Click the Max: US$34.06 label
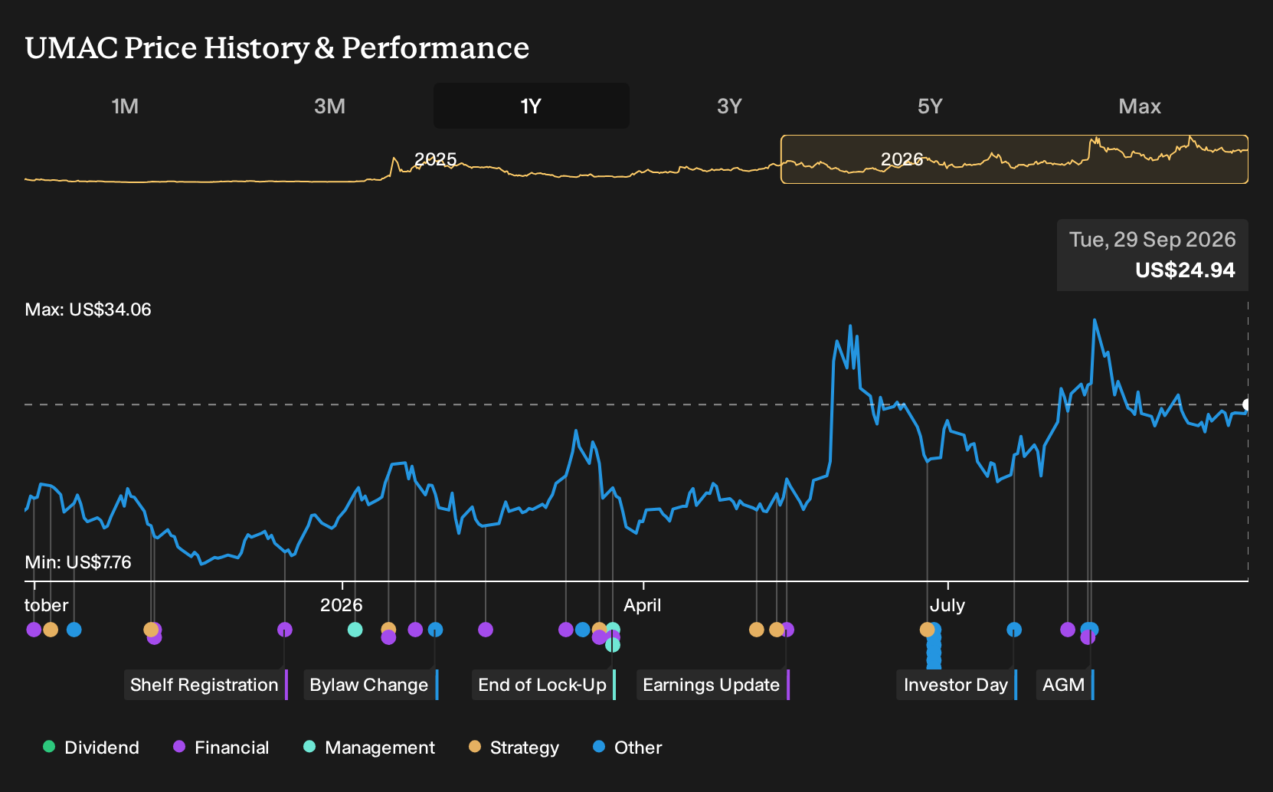The image size is (1273, 792). [x=88, y=309]
